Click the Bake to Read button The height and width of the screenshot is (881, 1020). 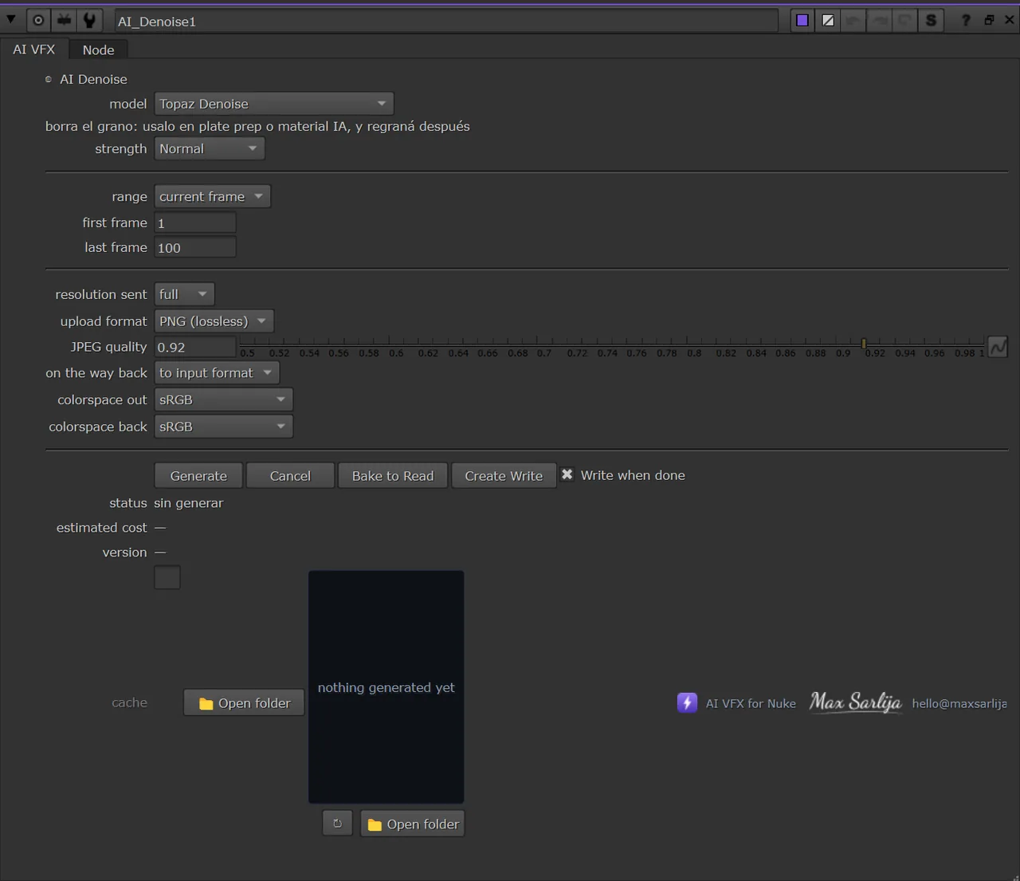(x=393, y=476)
